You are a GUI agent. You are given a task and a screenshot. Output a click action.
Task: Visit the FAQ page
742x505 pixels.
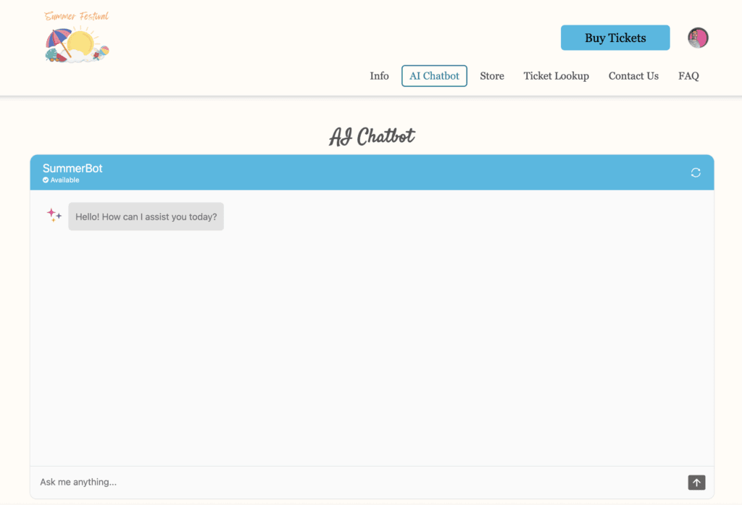coord(688,76)
